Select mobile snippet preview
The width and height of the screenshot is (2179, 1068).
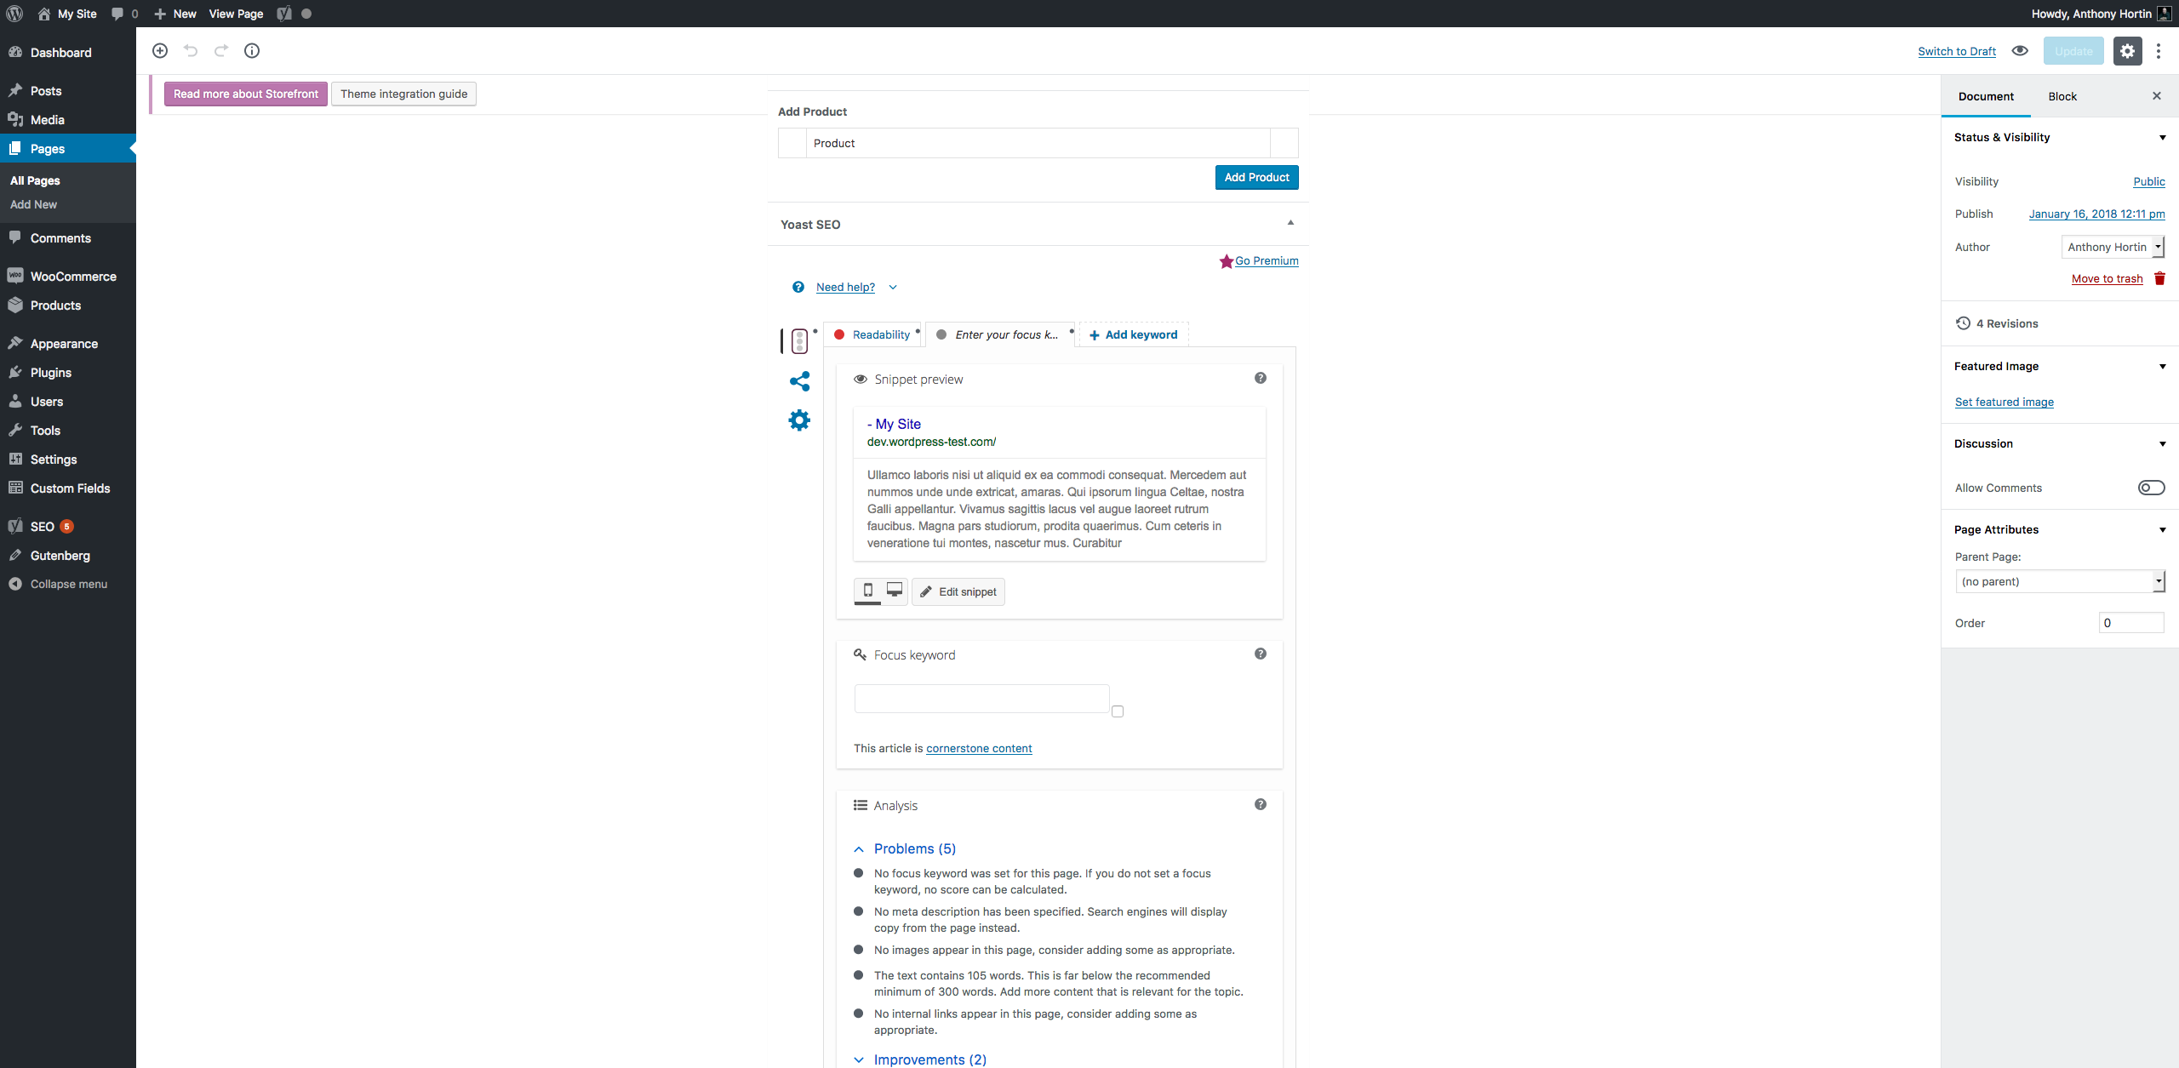[867, 590]
